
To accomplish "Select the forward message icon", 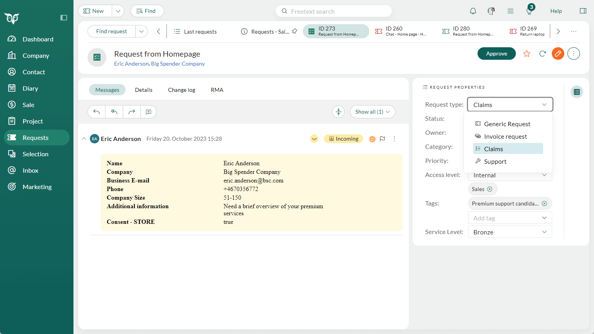I will point(132,112).
